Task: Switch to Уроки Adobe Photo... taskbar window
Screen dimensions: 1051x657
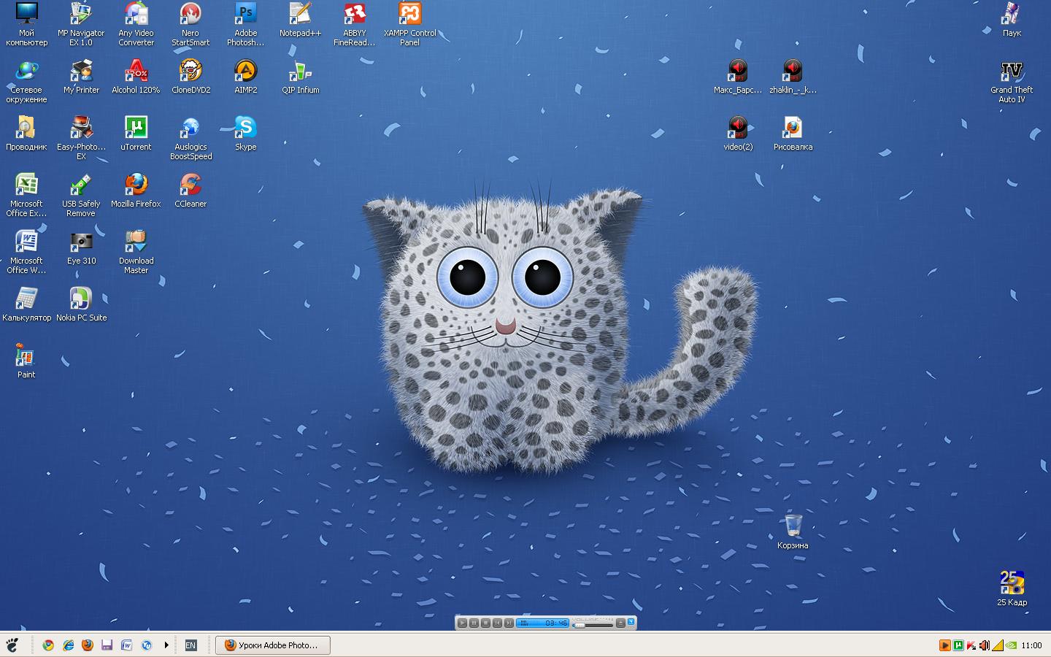Action: (x=272, y=645)
